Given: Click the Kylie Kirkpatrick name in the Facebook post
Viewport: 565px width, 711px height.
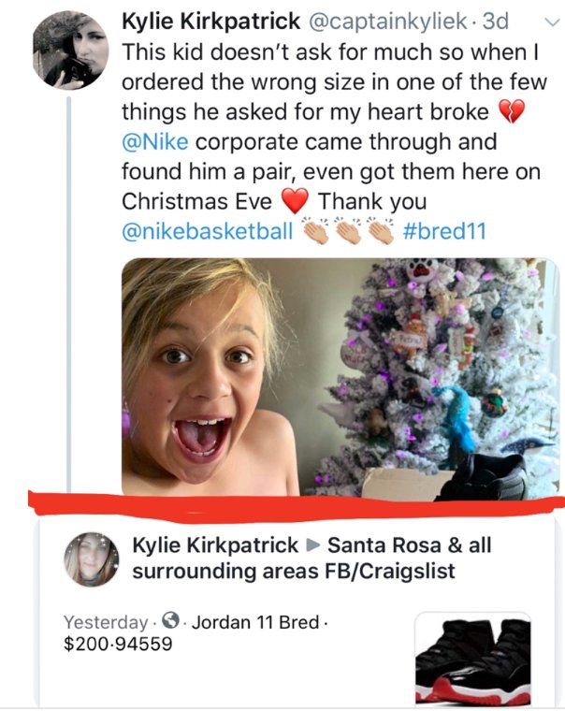Looking at the screenshot, I should point(215,545).
